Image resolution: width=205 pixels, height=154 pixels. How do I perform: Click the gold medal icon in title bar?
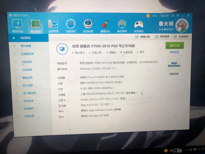[148, 16]
